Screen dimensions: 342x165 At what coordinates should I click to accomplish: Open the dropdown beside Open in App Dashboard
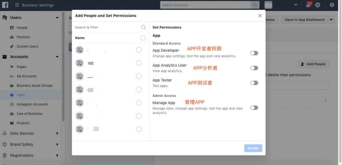click(331, 20)
